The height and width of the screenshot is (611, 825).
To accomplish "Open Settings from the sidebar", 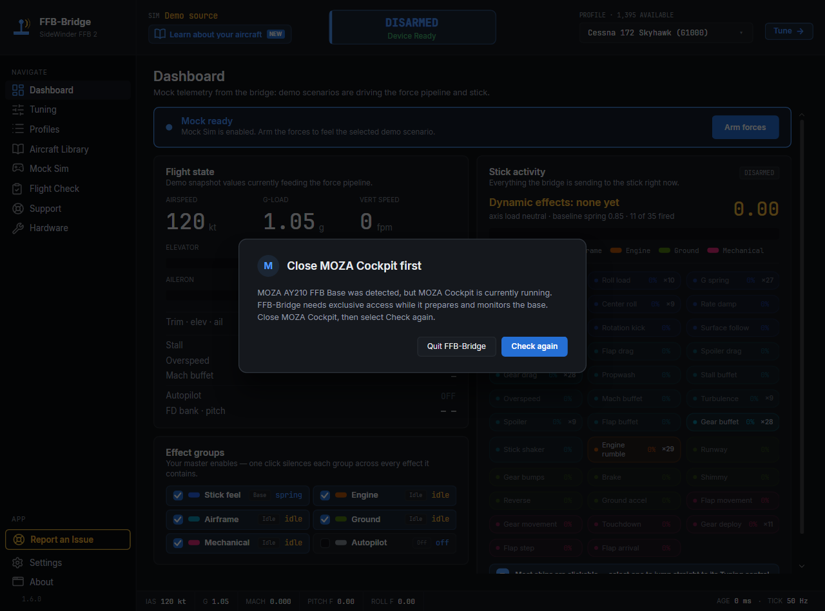I will tap(68, 563).
